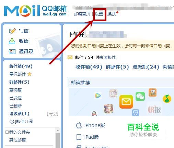Open 设置 in the top navigation
The image size is (174, 148).
point(99,14)
